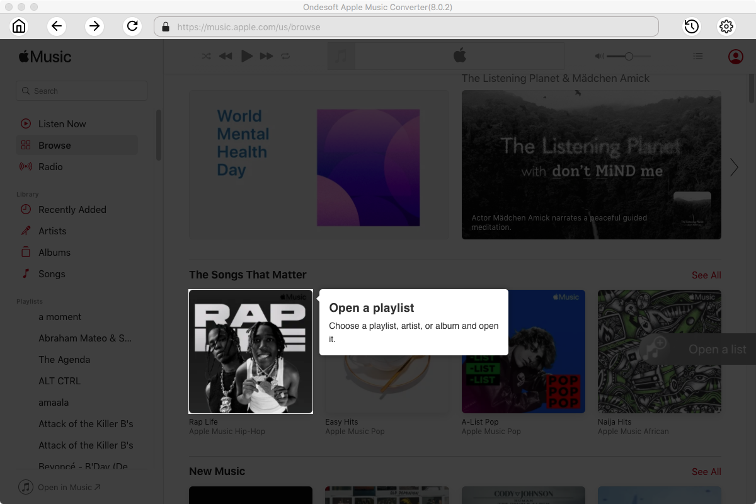Click See All for The Songs That Matter
Viewport: 756px width, 504px height.
point(706,275)
